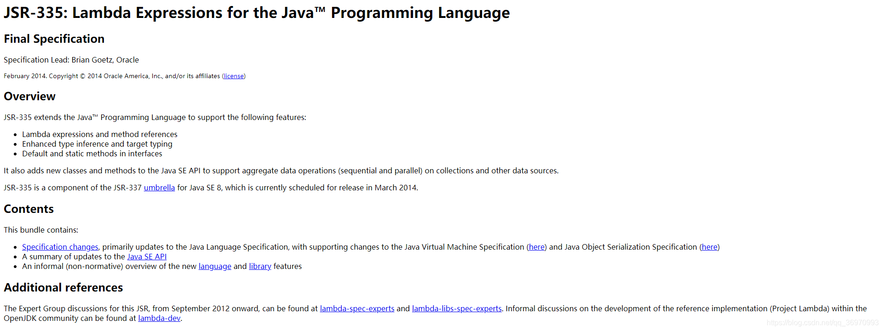Click the Additional references heading
This screenshot has width=883, height=331.
pos(63,288)
